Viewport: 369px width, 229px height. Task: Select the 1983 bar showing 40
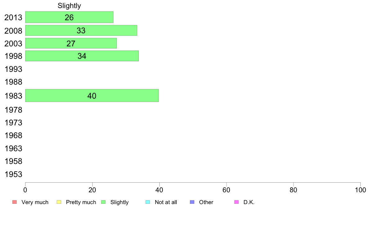point(92,96)
